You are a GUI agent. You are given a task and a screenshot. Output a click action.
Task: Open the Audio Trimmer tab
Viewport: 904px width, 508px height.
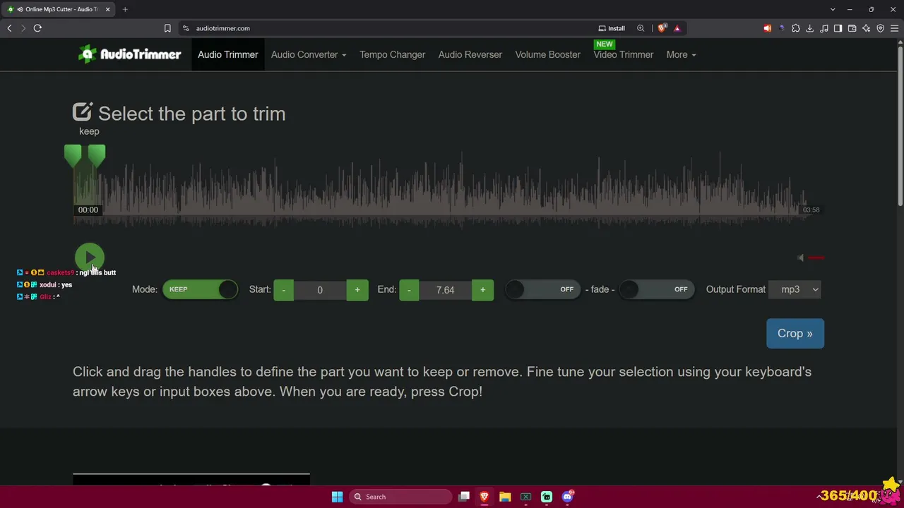click(227, 54)
